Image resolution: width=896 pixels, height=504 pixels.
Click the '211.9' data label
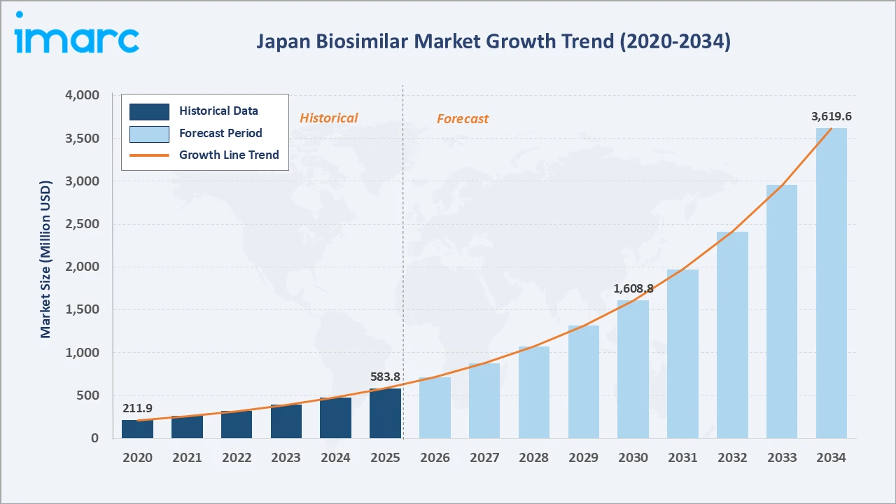(137, 409)
